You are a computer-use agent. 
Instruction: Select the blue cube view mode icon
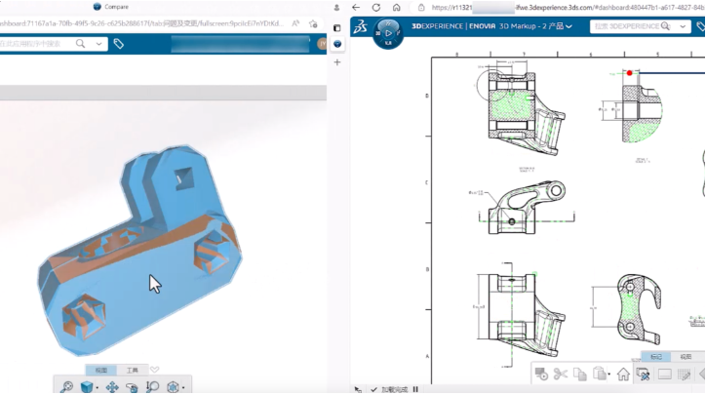click(x=86, y=387)
